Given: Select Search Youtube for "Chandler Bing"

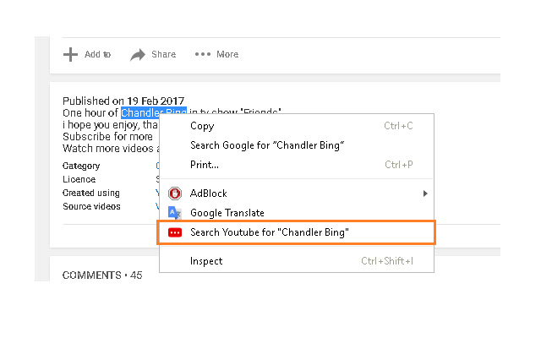Looking at the screenshot, I should (297, 232).
